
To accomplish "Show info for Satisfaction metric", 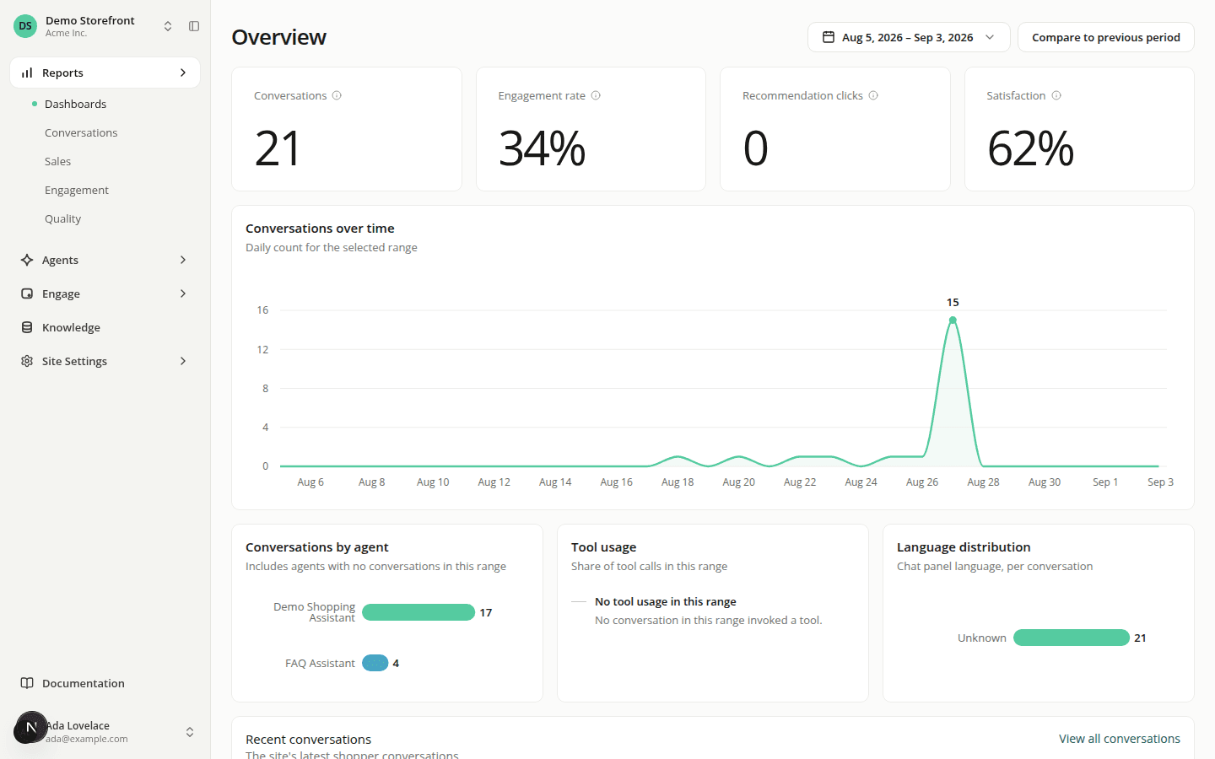I will click(1056, 95).
